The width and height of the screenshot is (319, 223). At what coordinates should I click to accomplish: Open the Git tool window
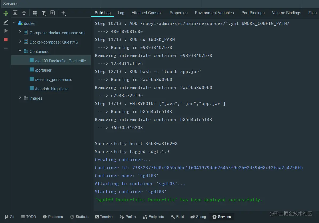(x=9, y=217)
